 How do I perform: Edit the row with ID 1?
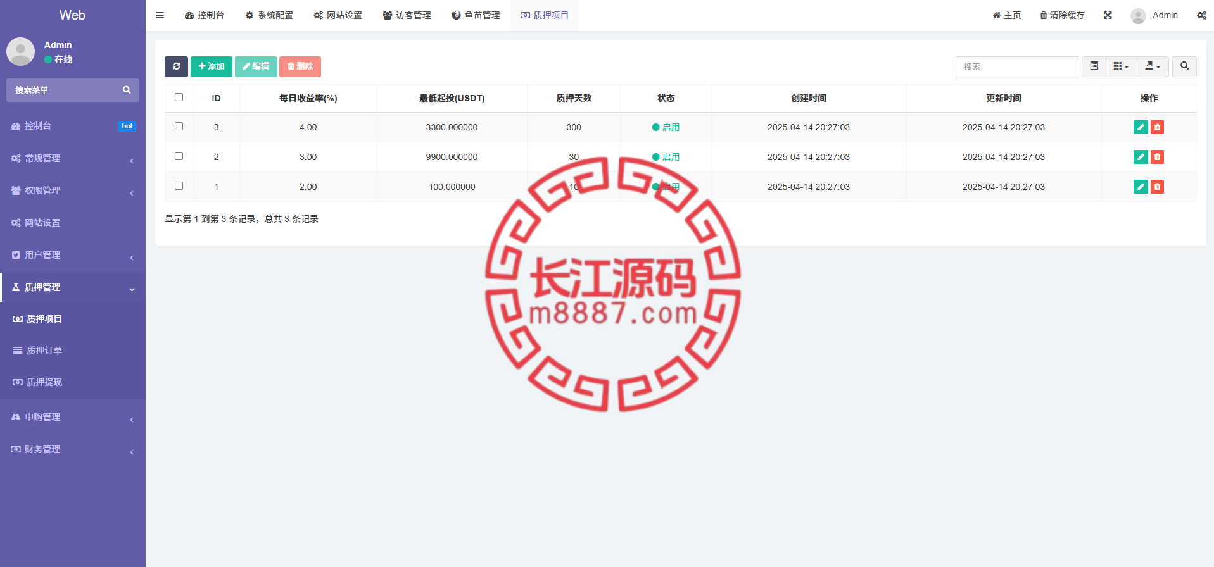tap(1141, 187)
